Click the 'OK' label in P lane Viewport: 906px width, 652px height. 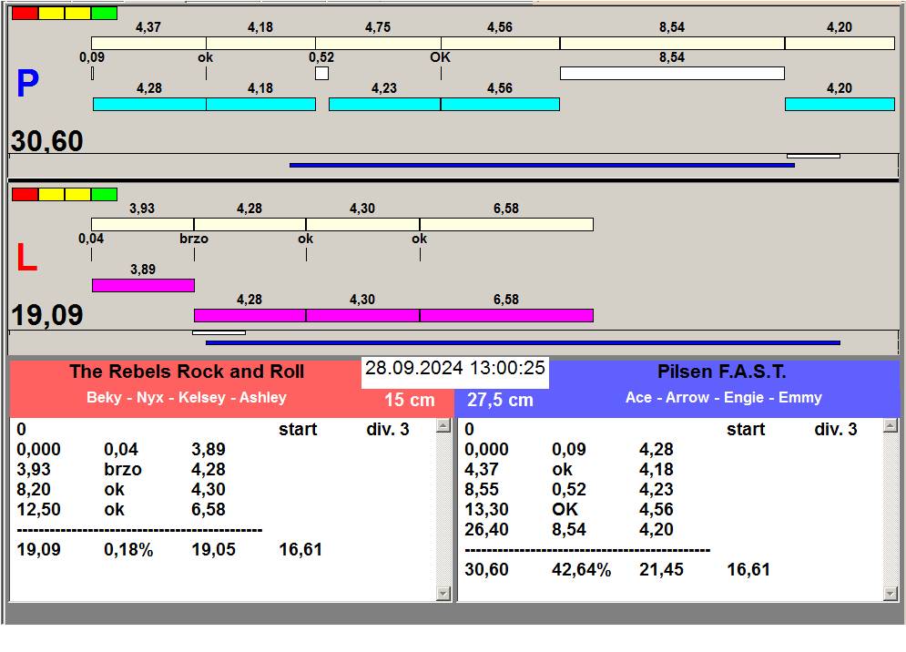441,57
